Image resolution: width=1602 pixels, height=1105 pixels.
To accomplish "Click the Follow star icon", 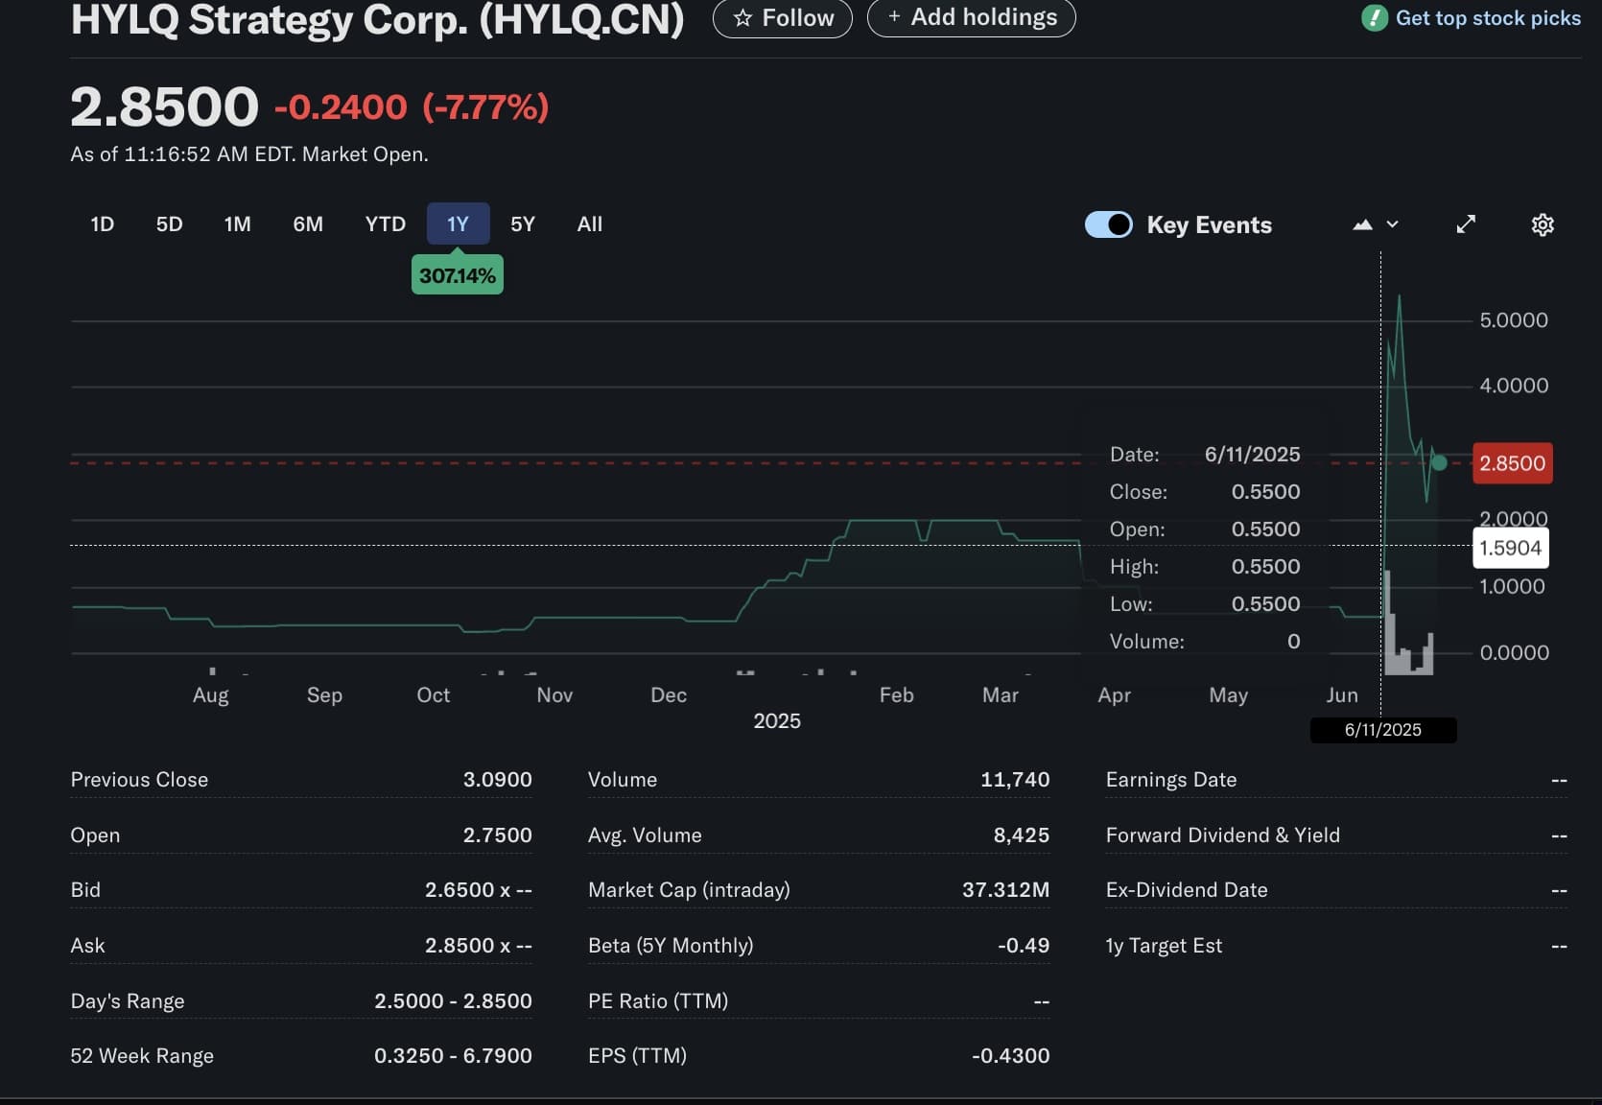I will pyautogui.click(x=744, y=18).
